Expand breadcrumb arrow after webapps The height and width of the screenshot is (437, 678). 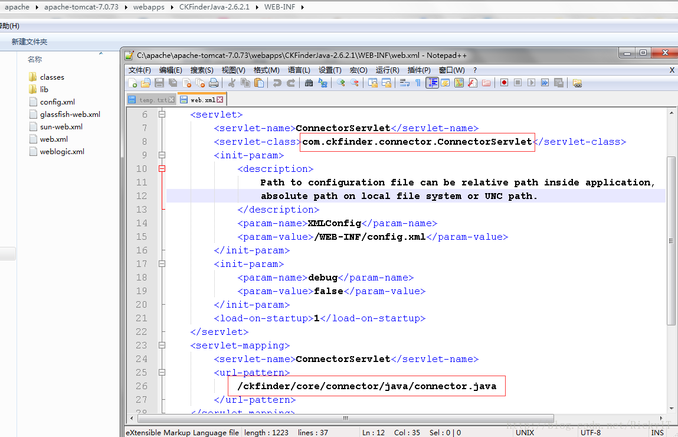[172, 7]
